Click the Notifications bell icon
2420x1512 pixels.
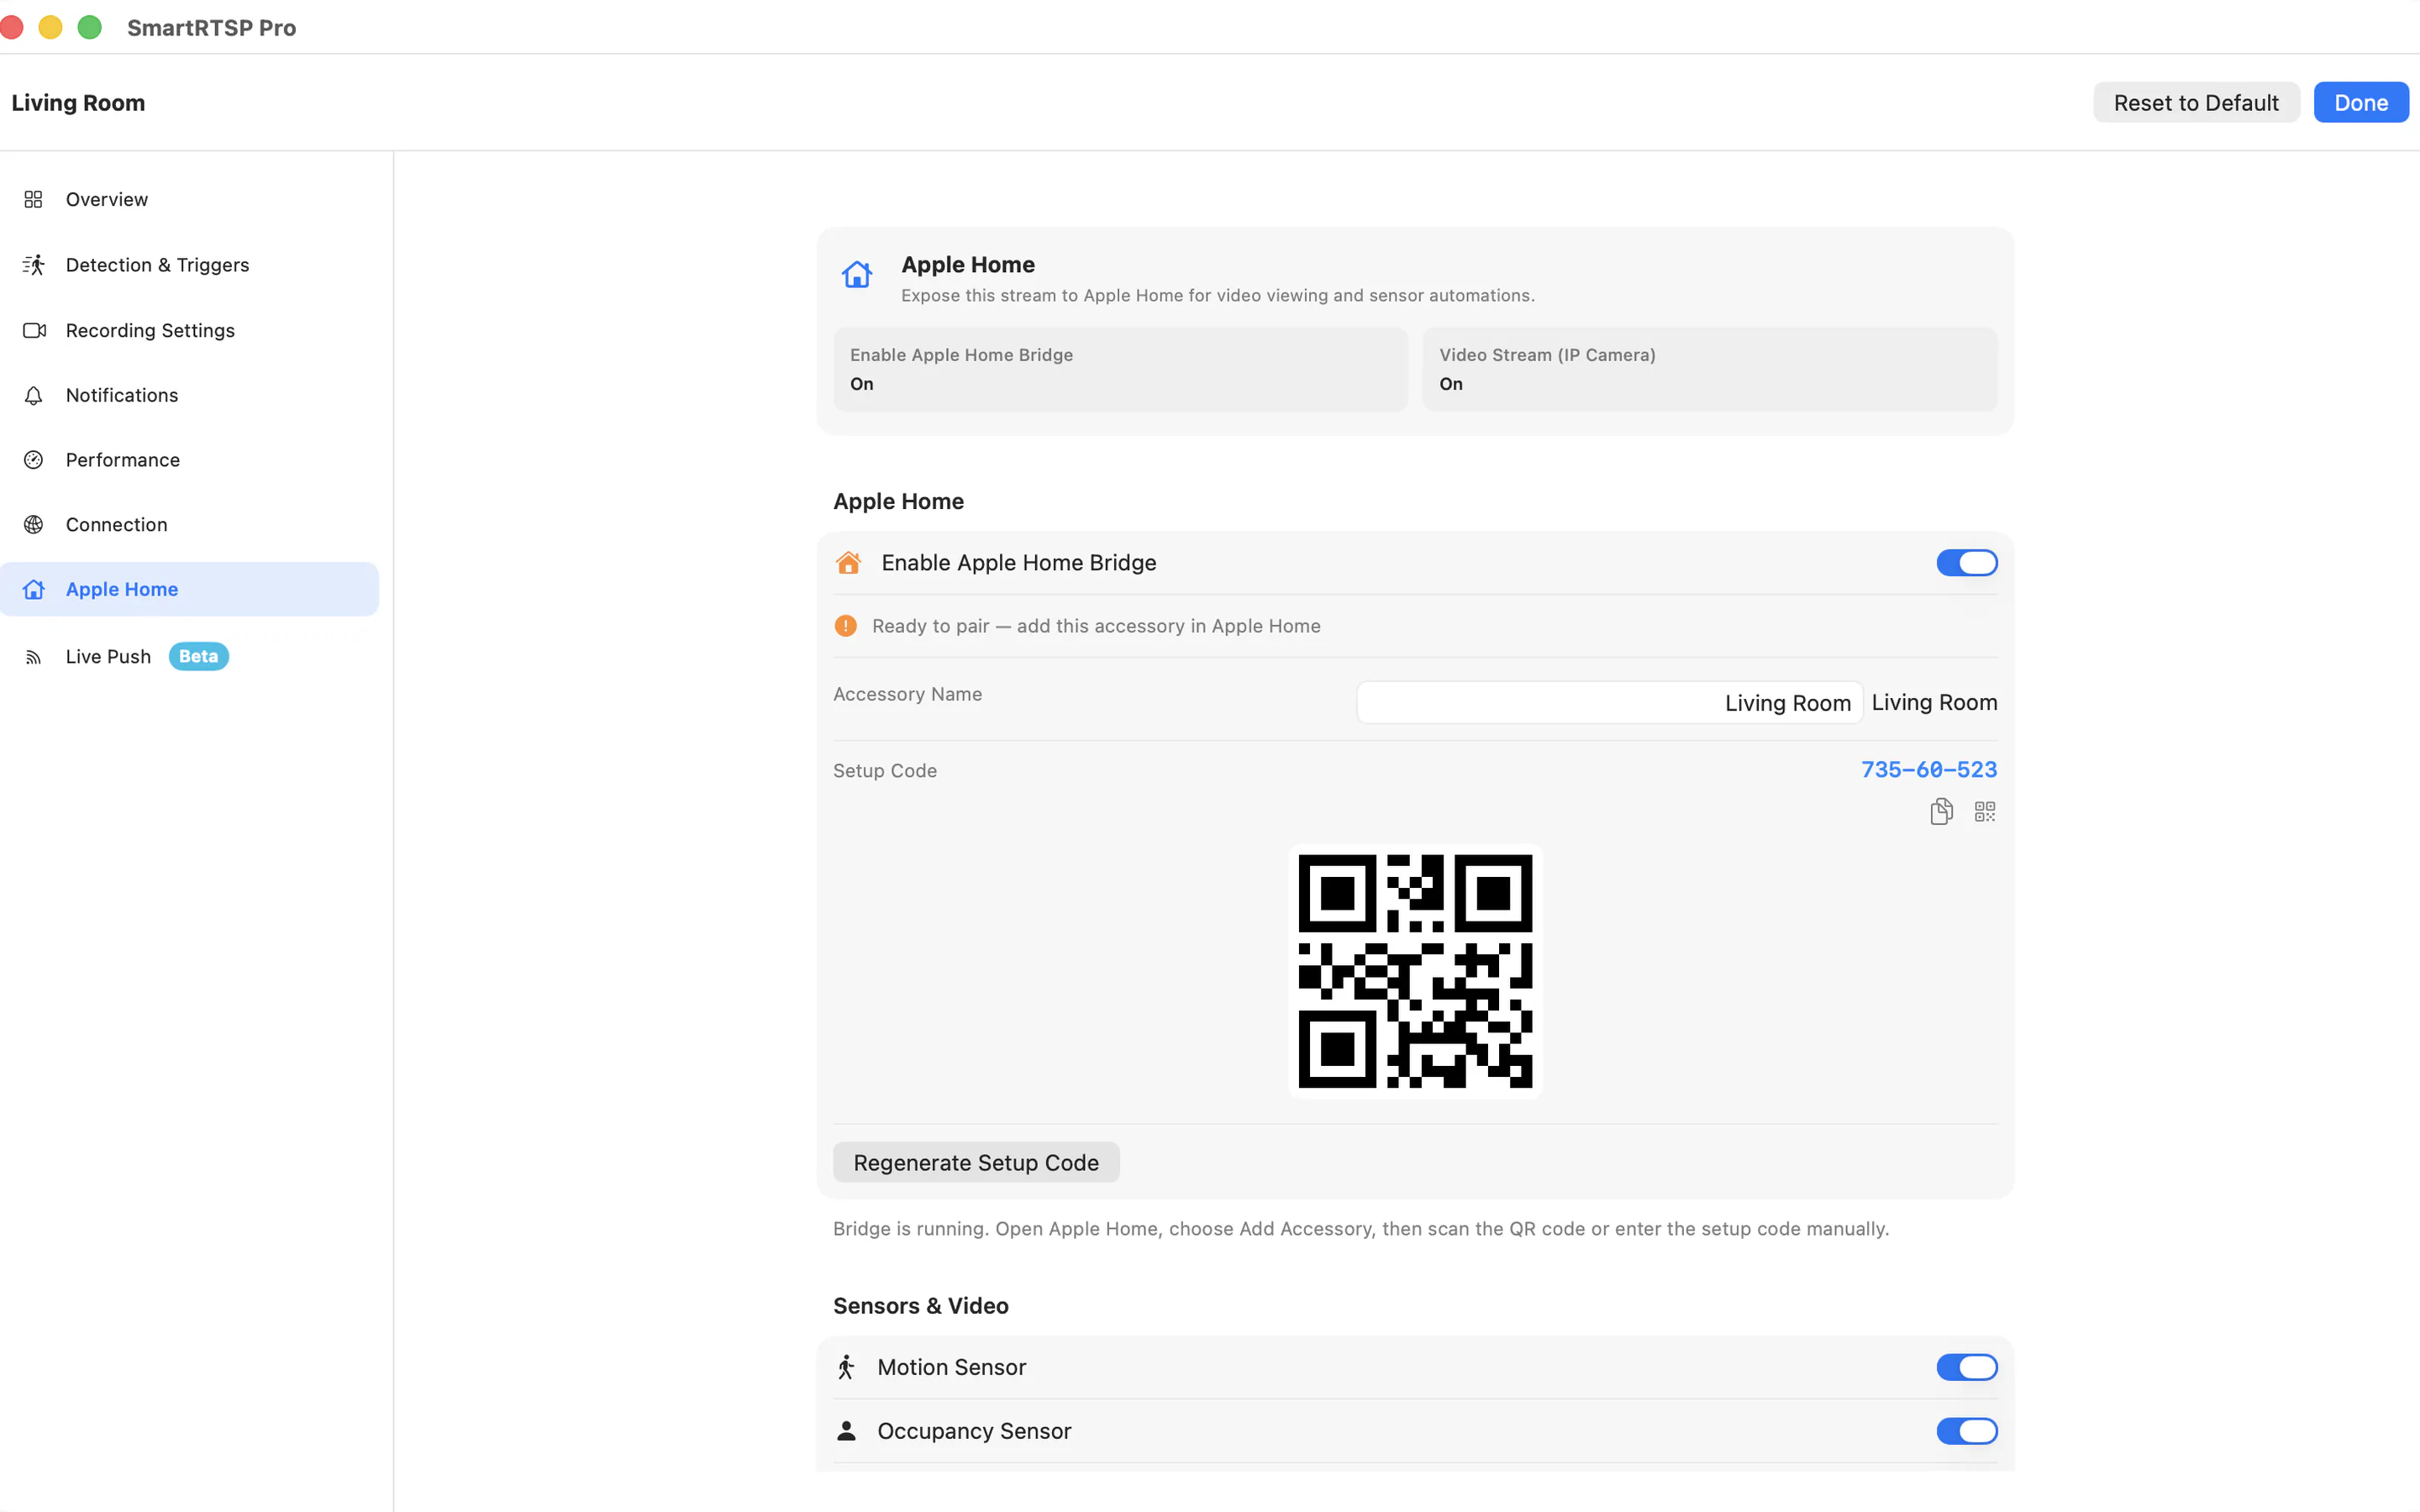(x=34, y=395)
